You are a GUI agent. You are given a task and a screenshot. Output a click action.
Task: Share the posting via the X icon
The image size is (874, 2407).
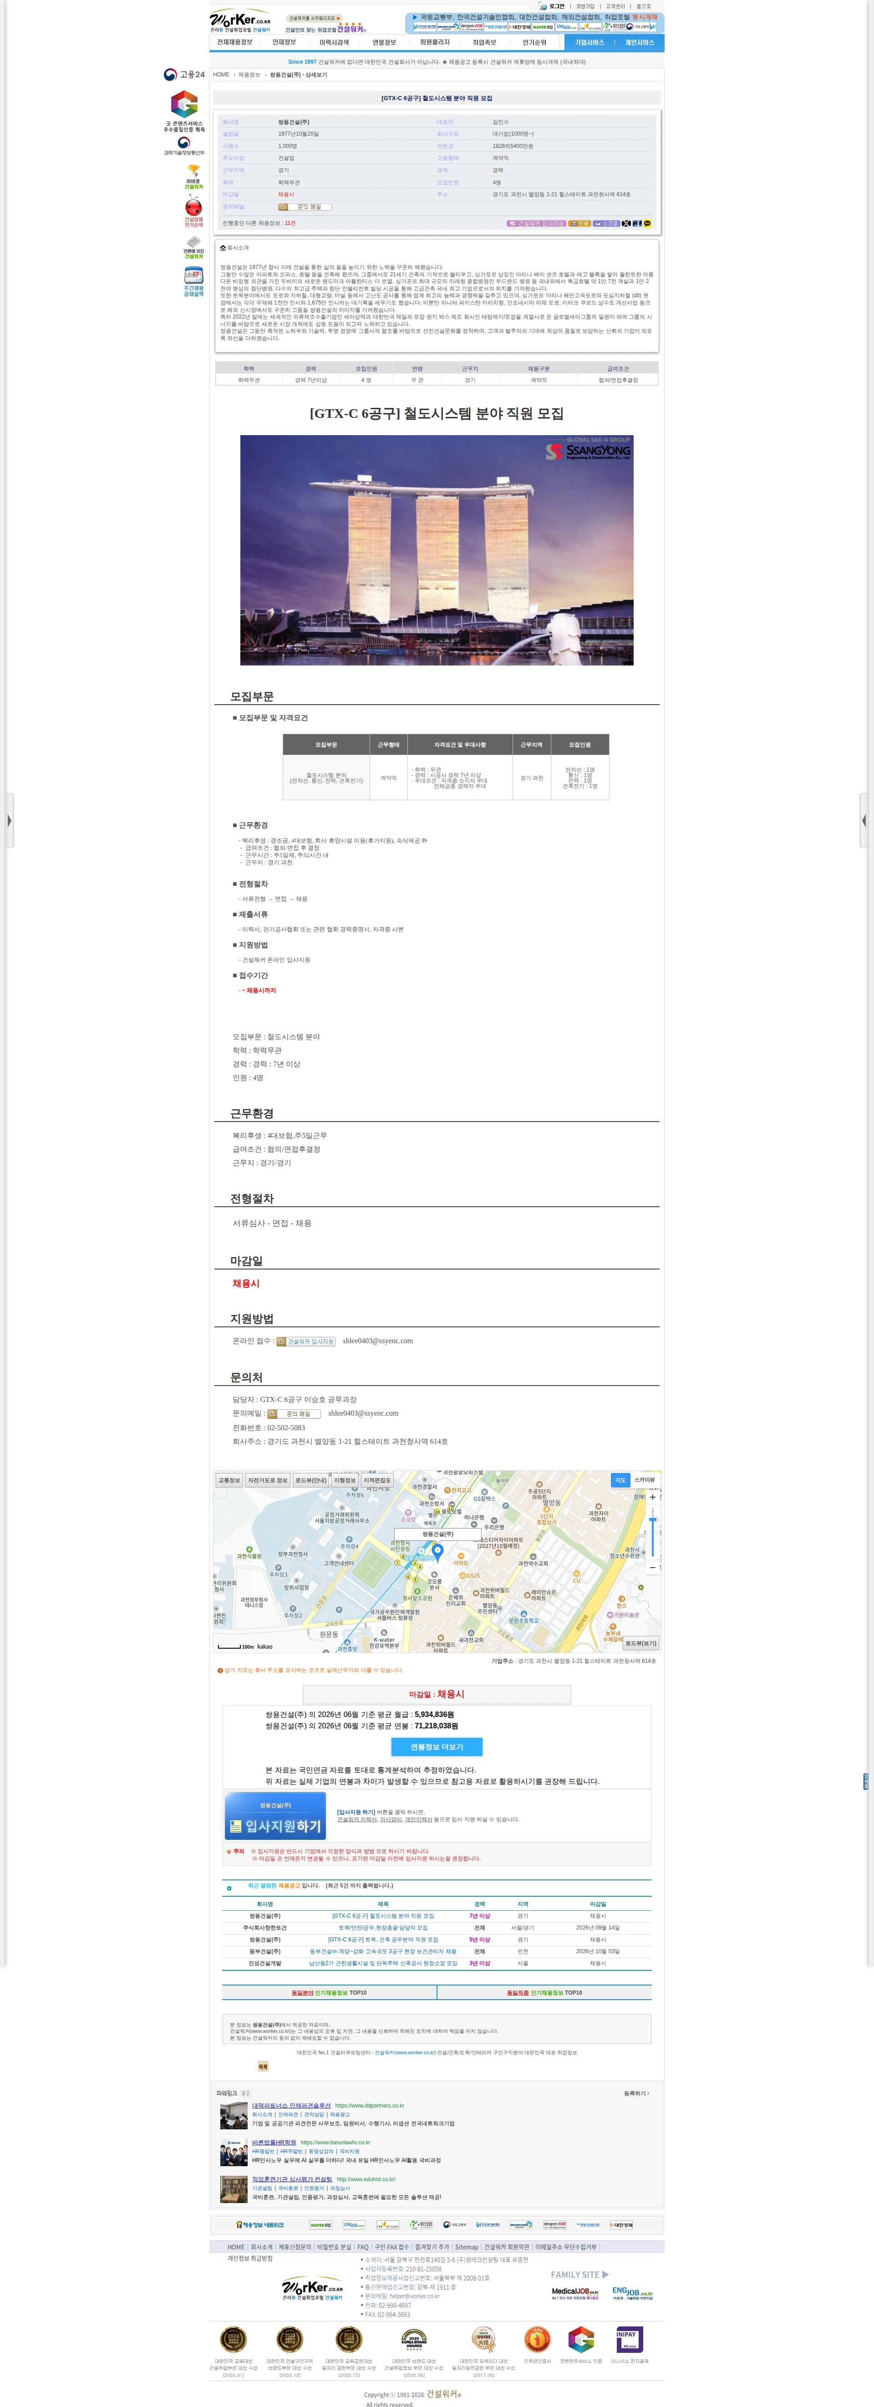click(x=626, y=223)
